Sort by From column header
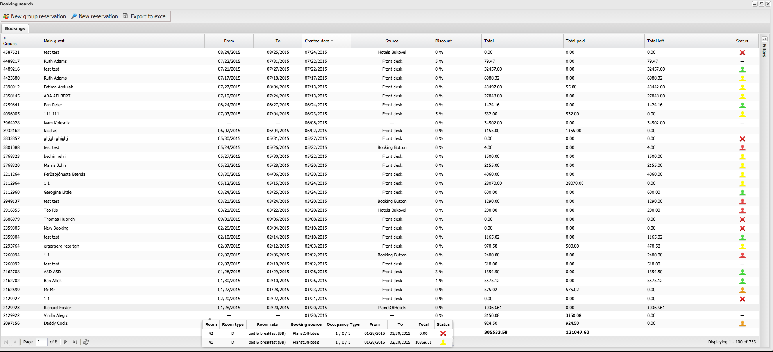 229,41
